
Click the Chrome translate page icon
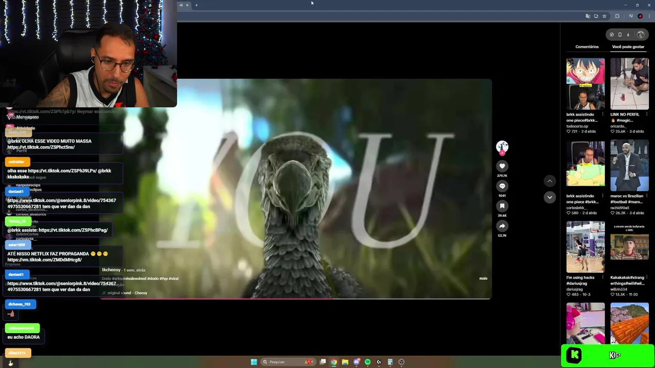pos(587,16)
